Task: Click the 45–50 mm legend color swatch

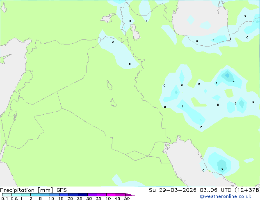Action: coord(121,195)
